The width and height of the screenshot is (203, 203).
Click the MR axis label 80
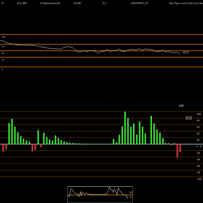coord(198,121)
